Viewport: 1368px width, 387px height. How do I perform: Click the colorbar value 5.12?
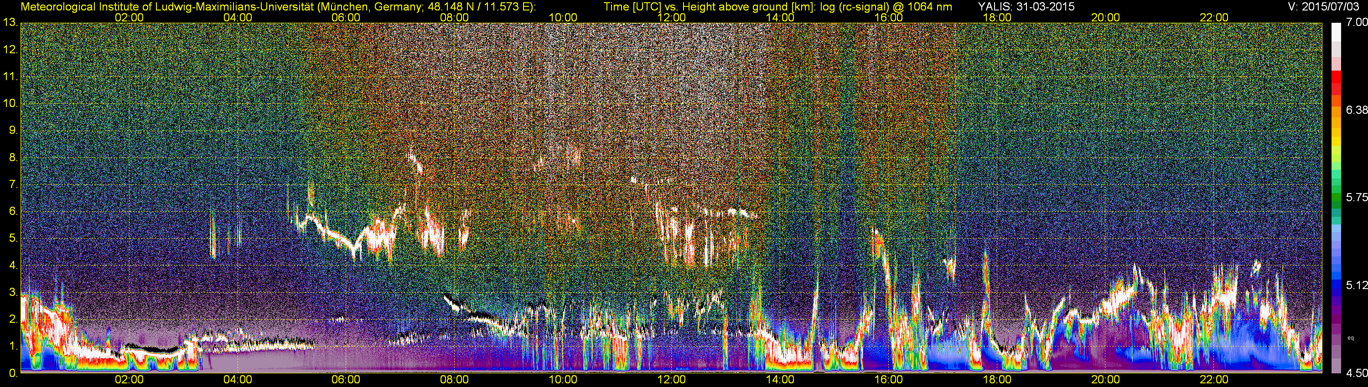(x=1356, y=285)
